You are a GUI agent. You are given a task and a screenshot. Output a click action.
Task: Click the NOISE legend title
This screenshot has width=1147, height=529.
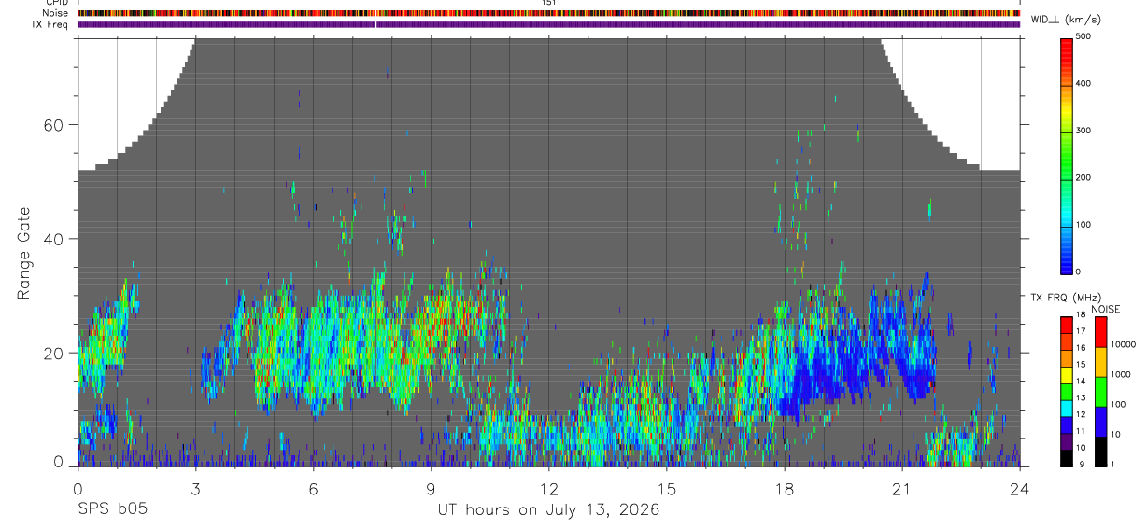click(x=1106, y=309)
